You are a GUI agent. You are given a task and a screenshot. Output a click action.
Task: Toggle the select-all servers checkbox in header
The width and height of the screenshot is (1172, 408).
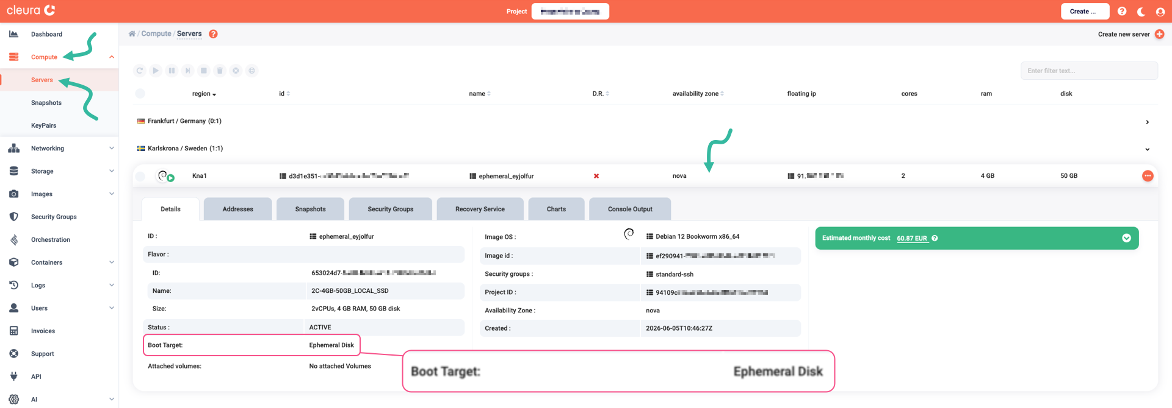click(140, 94)
